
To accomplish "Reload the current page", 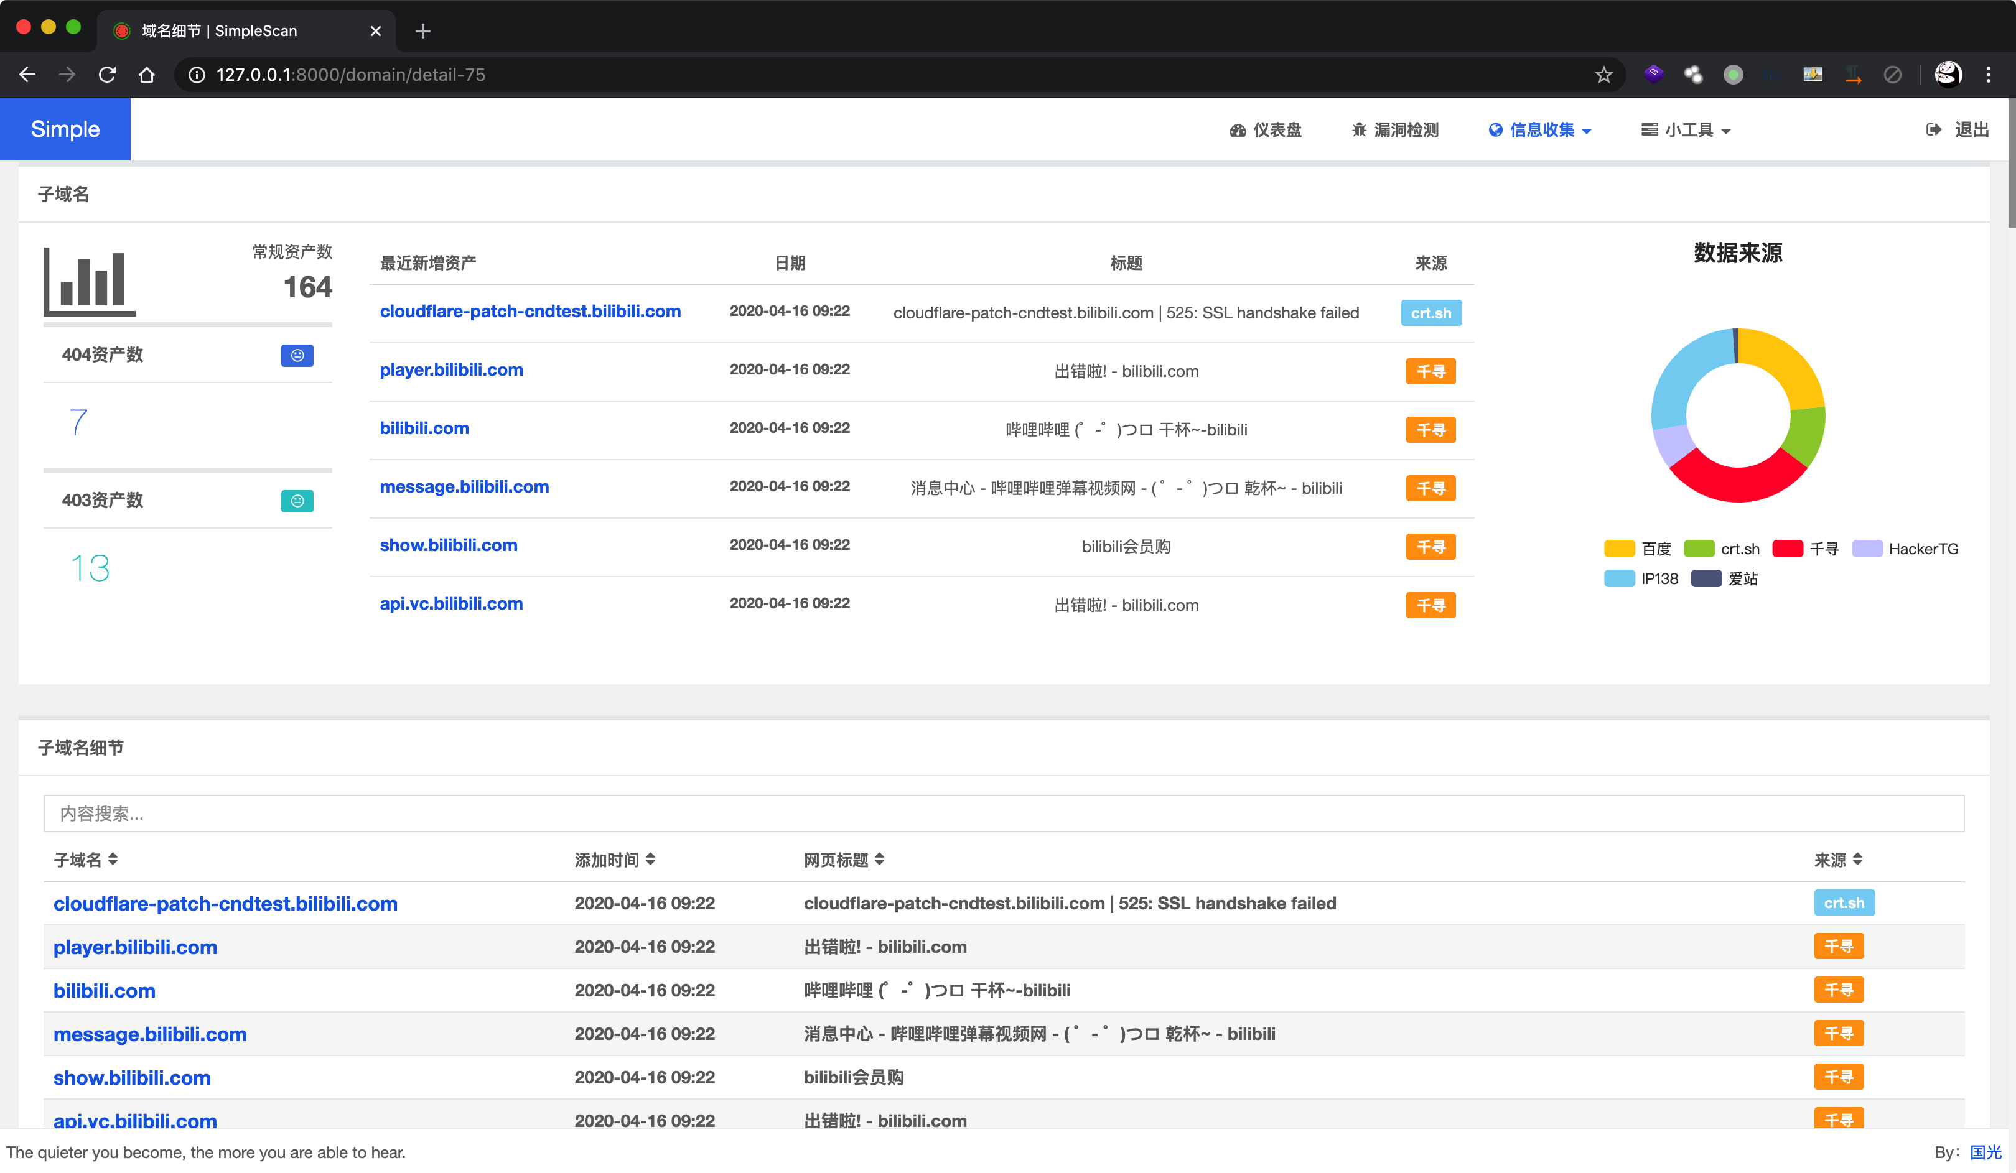I will [107, 75].
